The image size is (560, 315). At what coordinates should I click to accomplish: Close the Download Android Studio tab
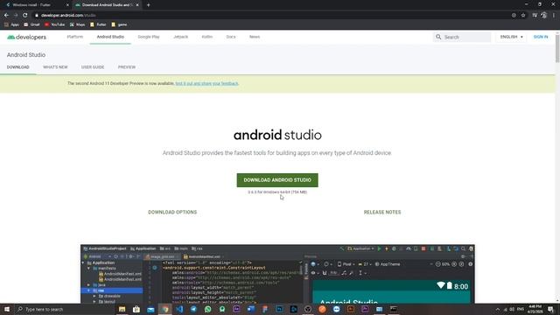coord(137,5)
